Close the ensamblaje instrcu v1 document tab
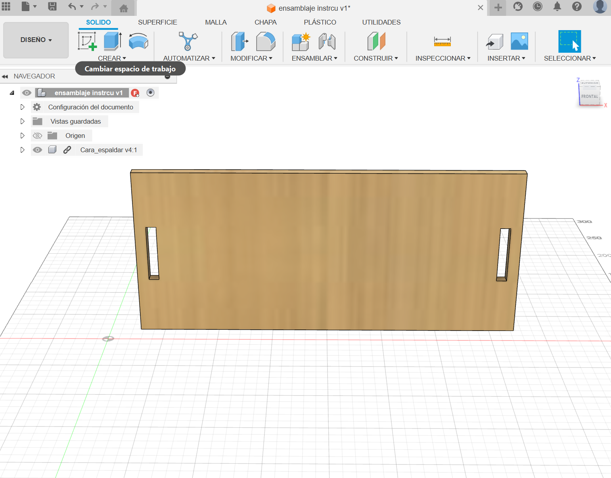 (x=480, y=8)
